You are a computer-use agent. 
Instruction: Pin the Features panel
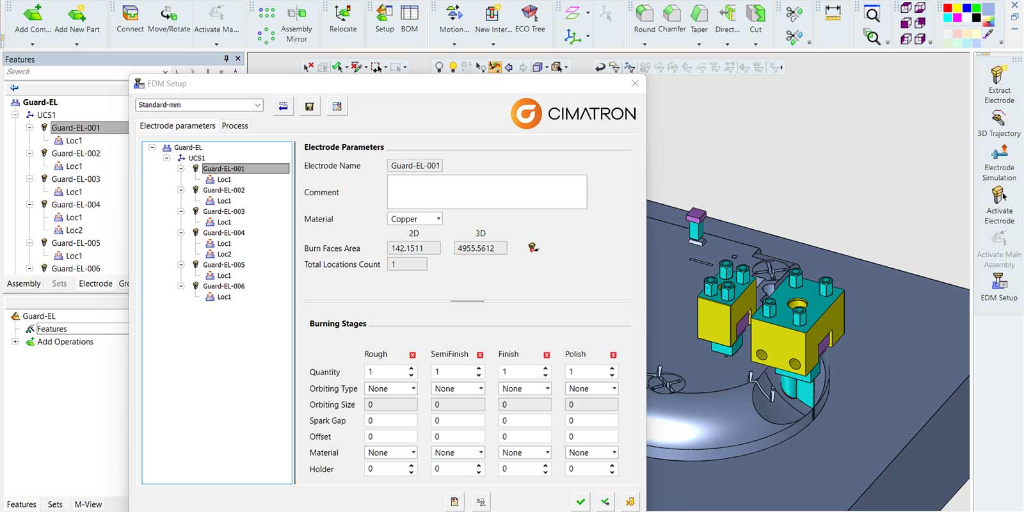point(226,59)
